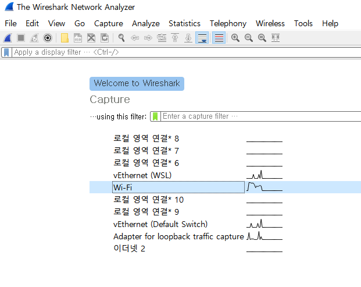361x287 pixels.
Task: Select interface 로컬 영역 연결* 6
Action: [146, 163]
